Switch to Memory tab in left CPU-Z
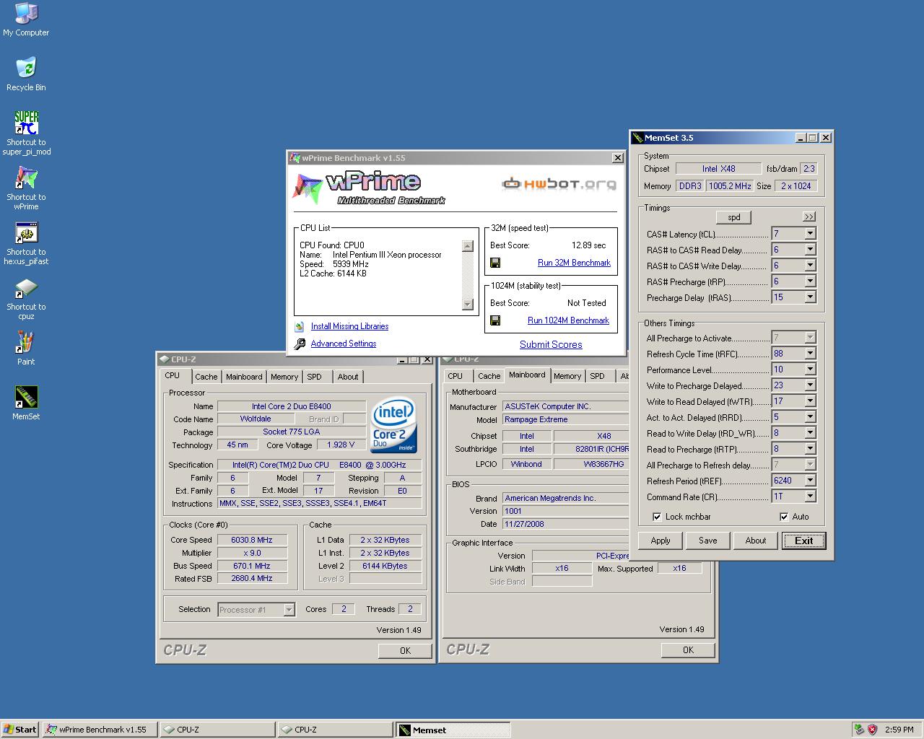This screenshot has height=739, width=924. pyautogui.click(x=284, y=377)
